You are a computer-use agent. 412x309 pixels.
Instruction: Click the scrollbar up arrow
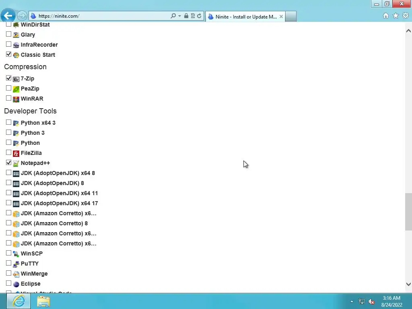coord(408,31)
